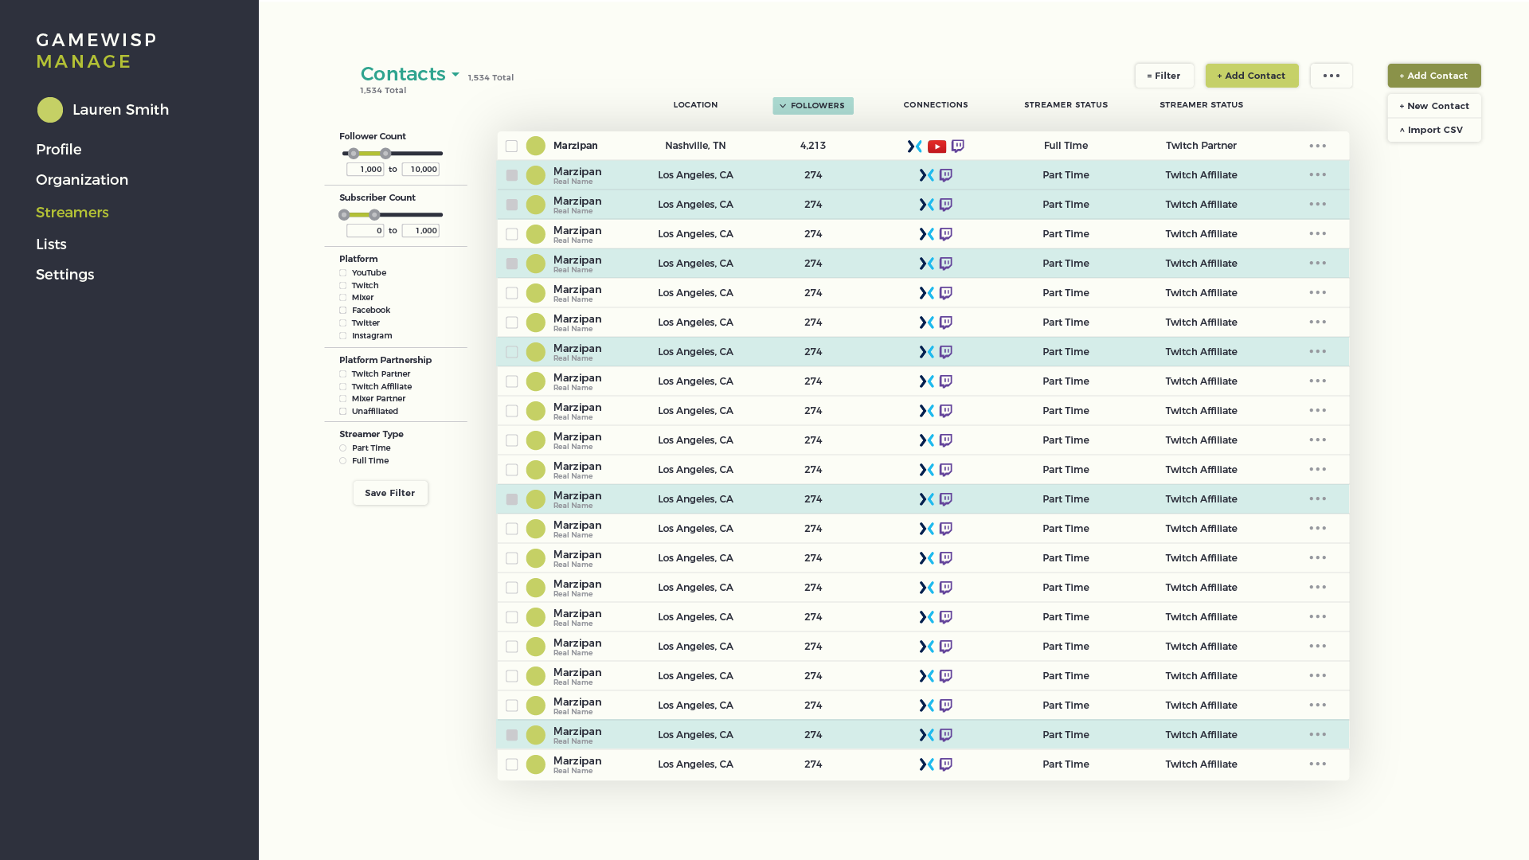This screenshot has width=1529, height=860.
Task: Click Marzipan avatar in Nashville row
Action: pos(536,146)
